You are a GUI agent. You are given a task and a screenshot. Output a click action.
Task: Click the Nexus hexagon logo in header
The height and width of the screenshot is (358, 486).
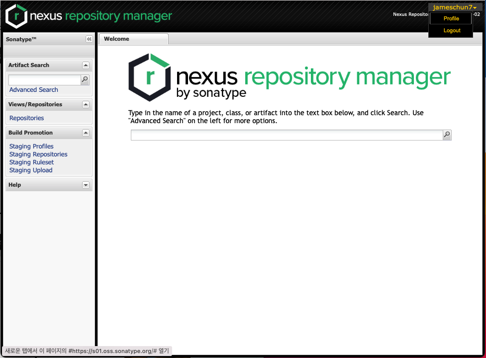tap(16, 16)
